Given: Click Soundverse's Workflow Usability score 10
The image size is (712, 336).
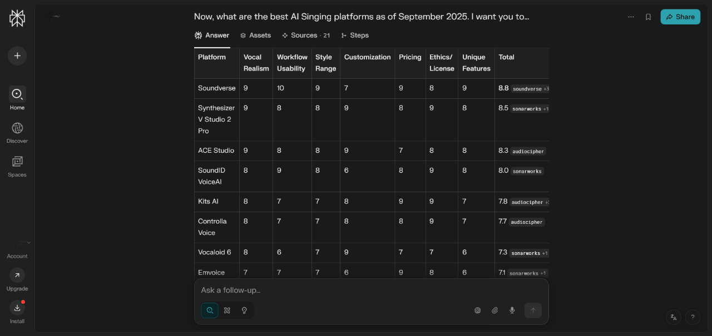Looking at the screenshot, I should 280,88.
